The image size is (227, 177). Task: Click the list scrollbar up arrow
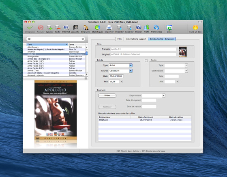[x=87, y=47]
